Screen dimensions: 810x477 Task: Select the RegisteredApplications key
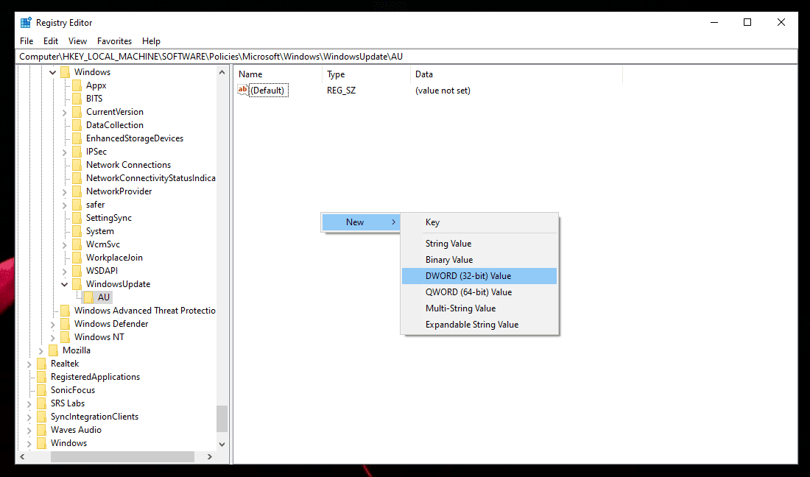pos(95,377)
